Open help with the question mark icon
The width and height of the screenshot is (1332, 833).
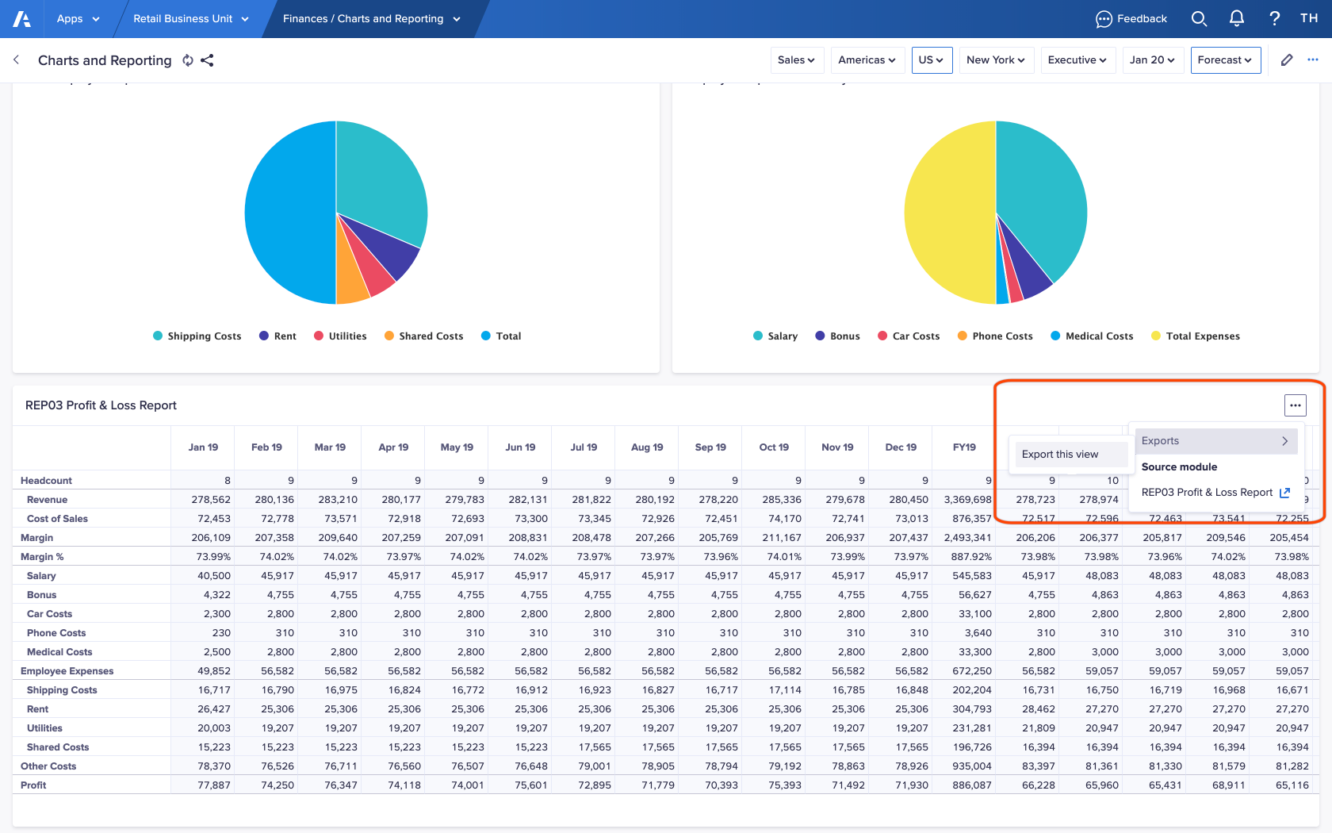point(1274,18)
